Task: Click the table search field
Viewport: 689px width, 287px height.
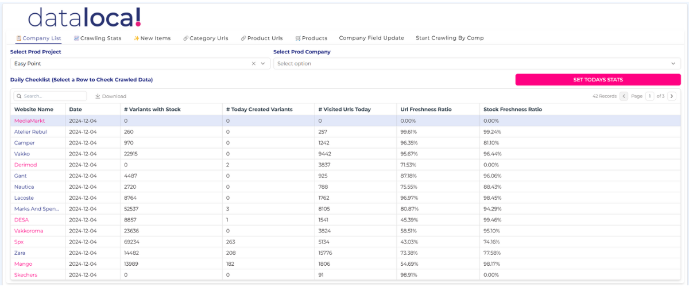Action: coord(53,96)
